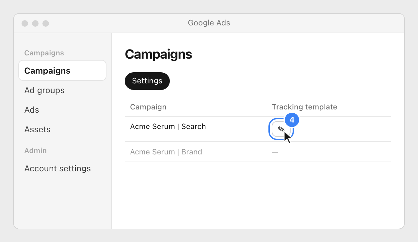
Task: Select the Acme Serum | Search campaign
Action: tap(168, 126)
